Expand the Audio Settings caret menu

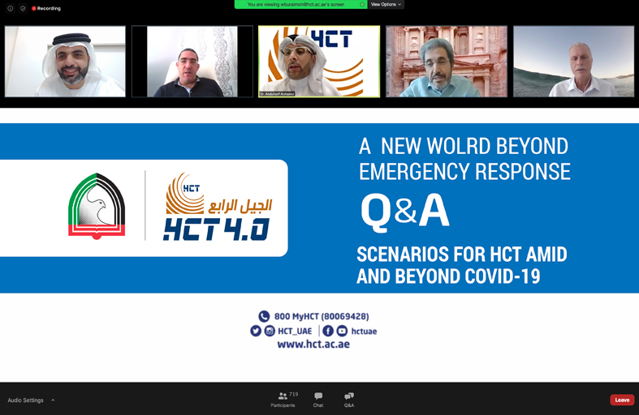point(53,400)
